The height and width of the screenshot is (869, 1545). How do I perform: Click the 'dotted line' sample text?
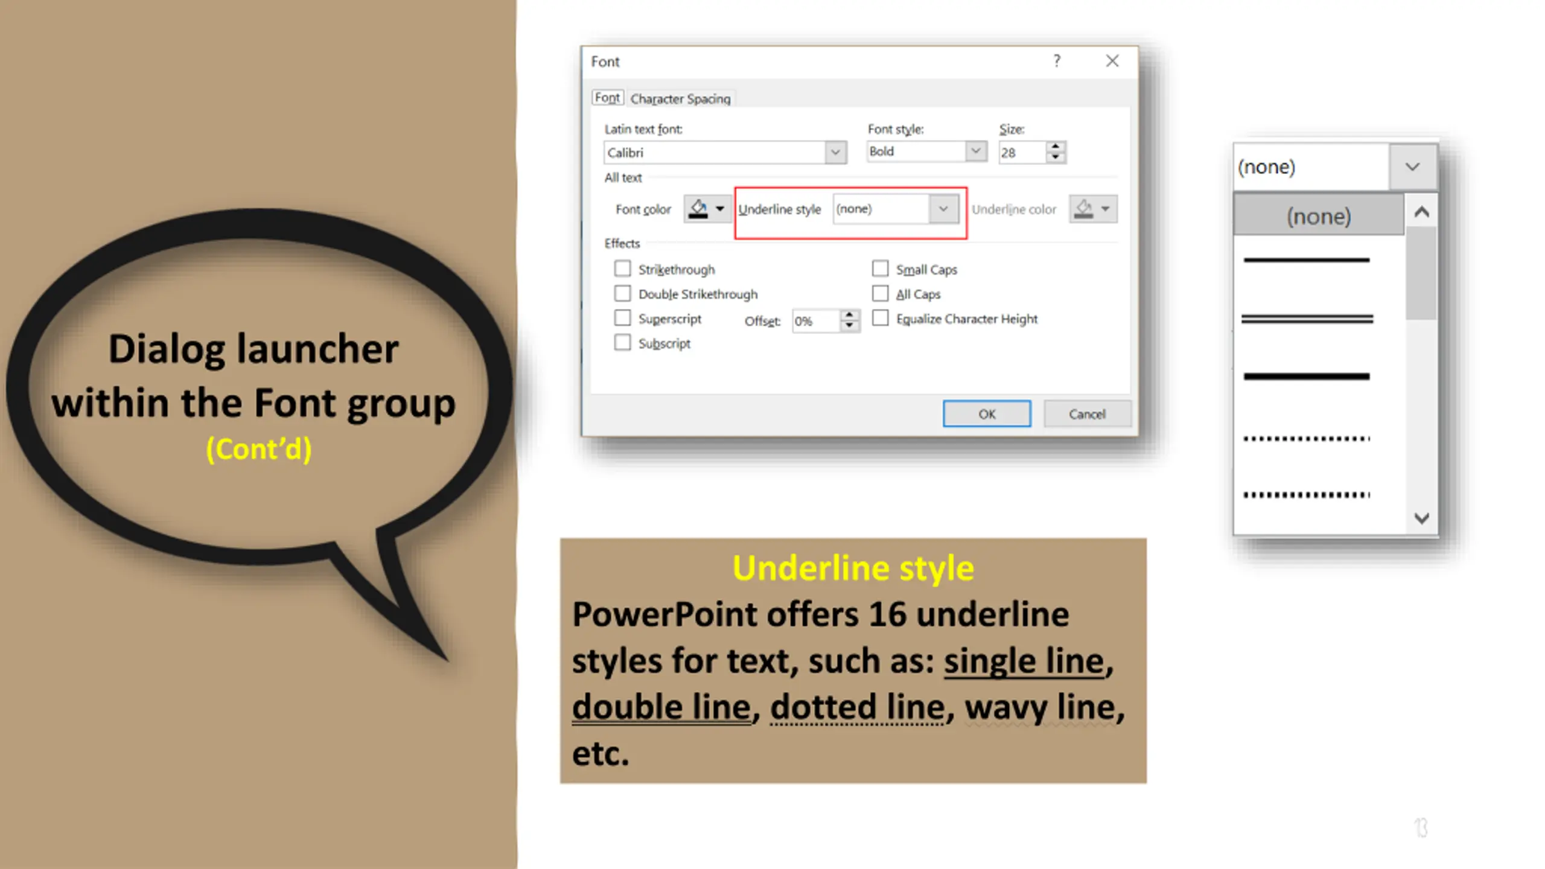[x=858, y=707]
